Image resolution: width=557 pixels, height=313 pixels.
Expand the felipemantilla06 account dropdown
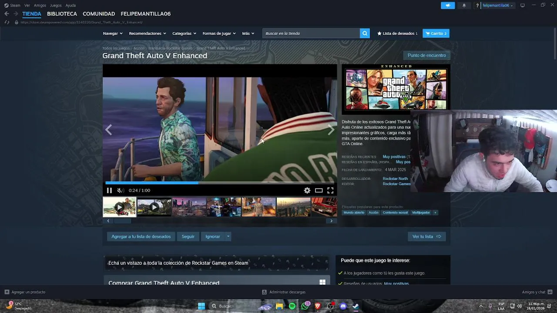click(497, 5)
